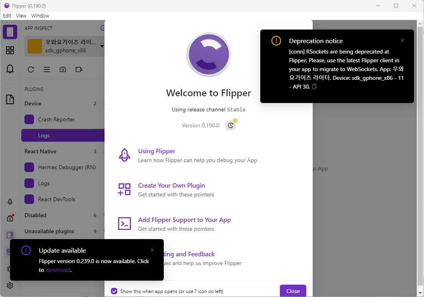Open the Create Your Own Plugin link
Image resolution: width=424 pixels, height=297 pixels.
coord(171,185)
